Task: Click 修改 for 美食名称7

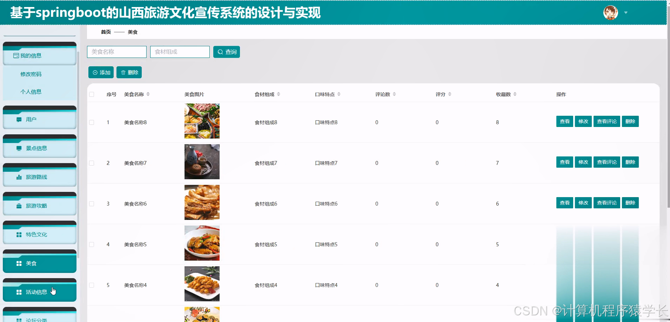Action: click(x=583, y=162)
